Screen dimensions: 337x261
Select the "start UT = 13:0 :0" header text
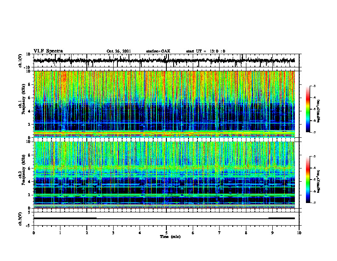point(206,51)
